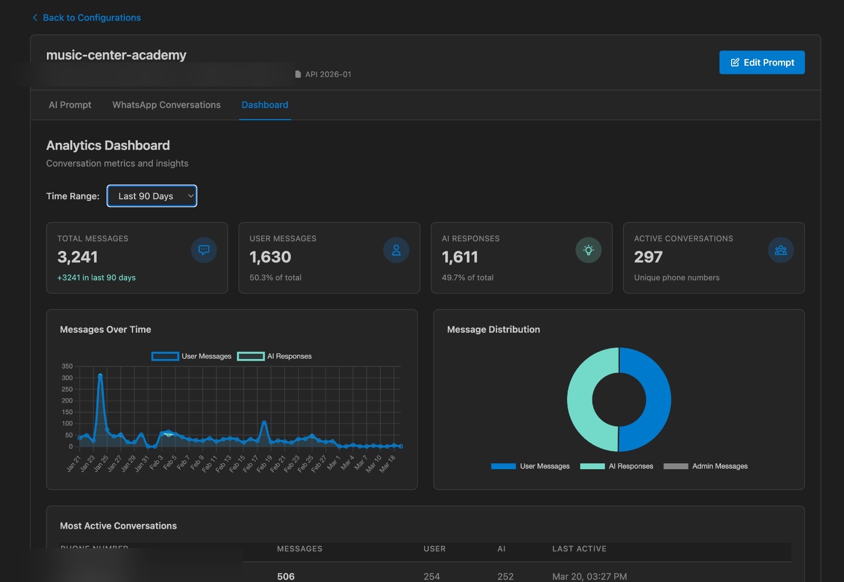Click the Back to Configurations link
This screenshot has height=582, width=844.
coord(91,17)
